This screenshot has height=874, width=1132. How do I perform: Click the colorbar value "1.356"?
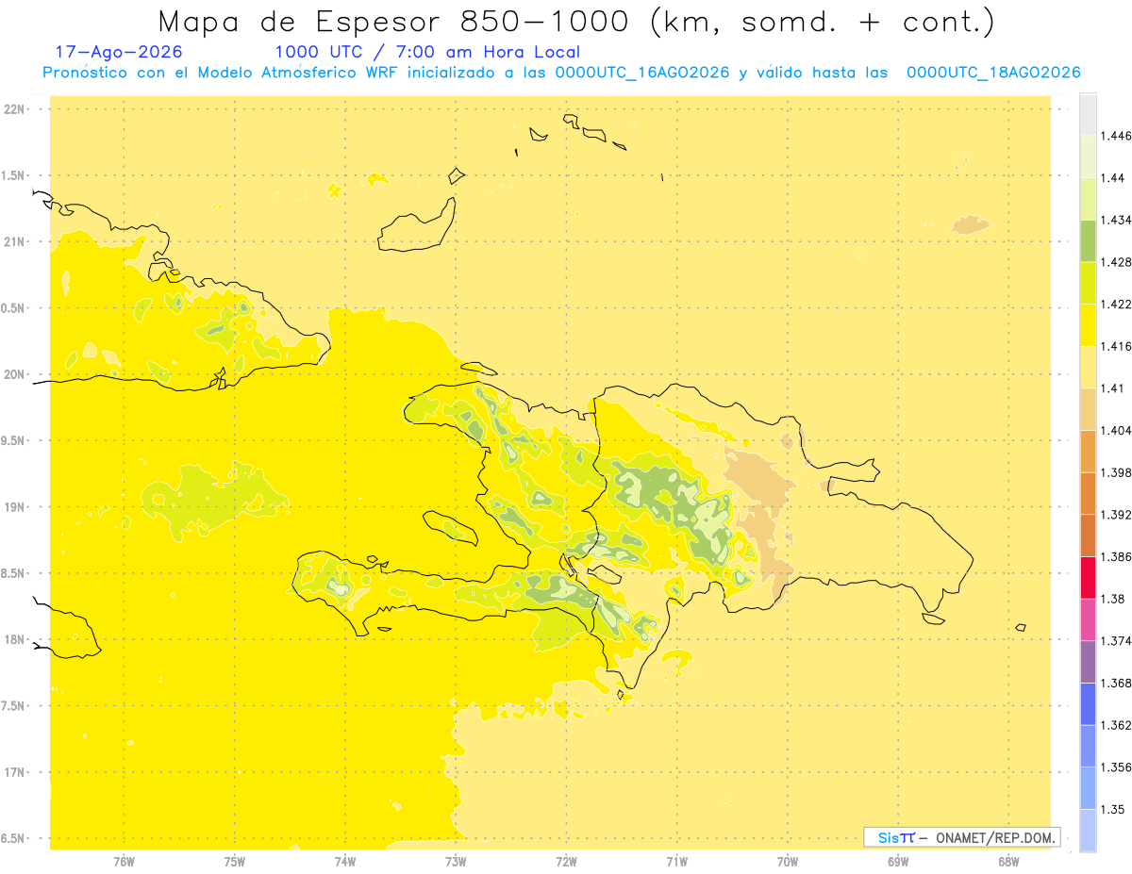click(x=1115, y=767)
